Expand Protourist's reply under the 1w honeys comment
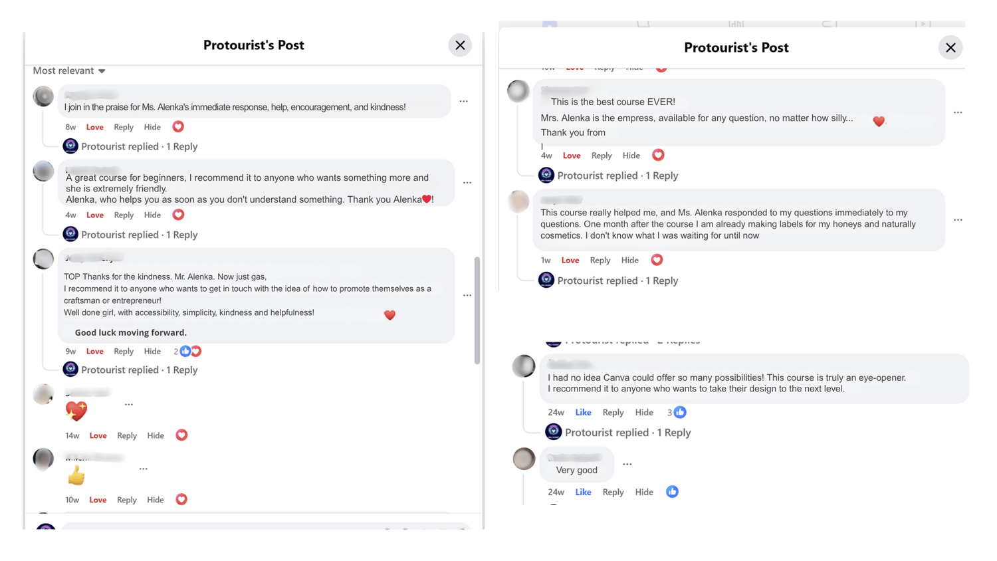Image resolution: width=997 pixels, height=561 pixels. [617, 281]
